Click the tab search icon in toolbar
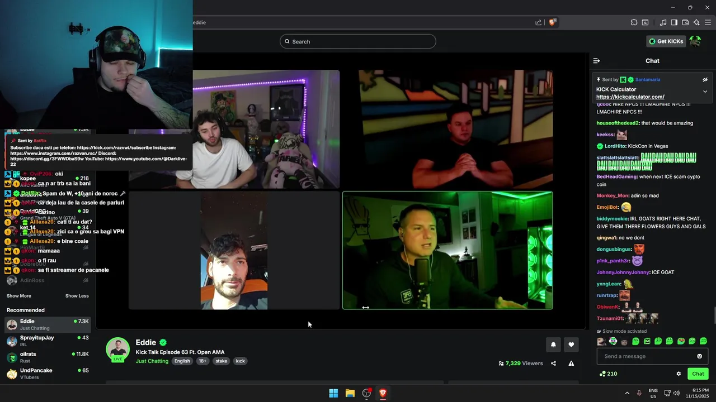This screenshot has height=402, width=716. pos(645,22)
